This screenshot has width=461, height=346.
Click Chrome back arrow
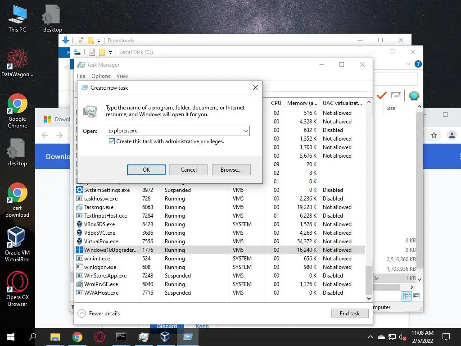point(45,135)
